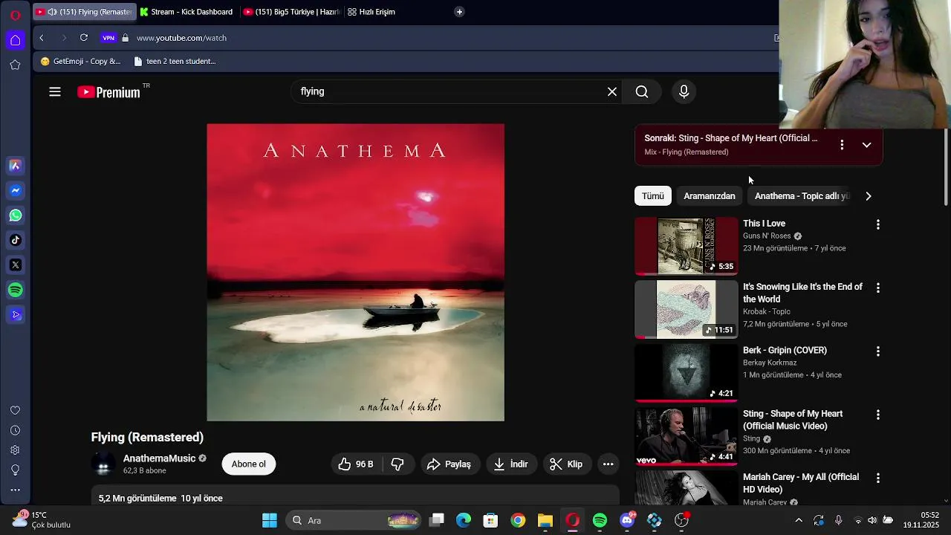Open Spotify from the taskbar
Image resolution: width=951 pixels, height=535 pixels.
pyautogui.click(x=600, y=520)
